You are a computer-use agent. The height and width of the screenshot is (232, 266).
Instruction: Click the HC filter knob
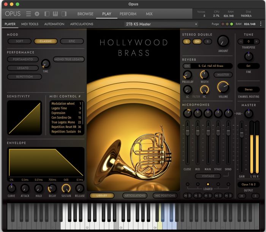tap(204, 90)
